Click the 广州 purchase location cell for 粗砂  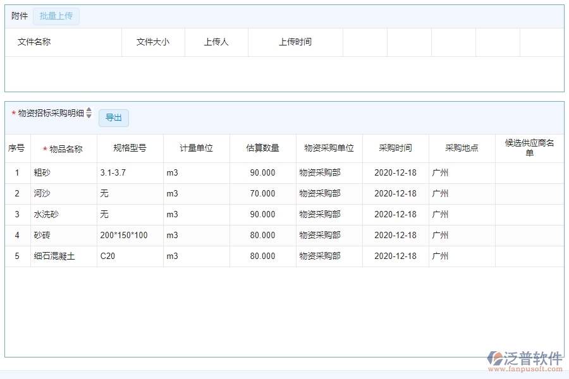tap(439, 172)
